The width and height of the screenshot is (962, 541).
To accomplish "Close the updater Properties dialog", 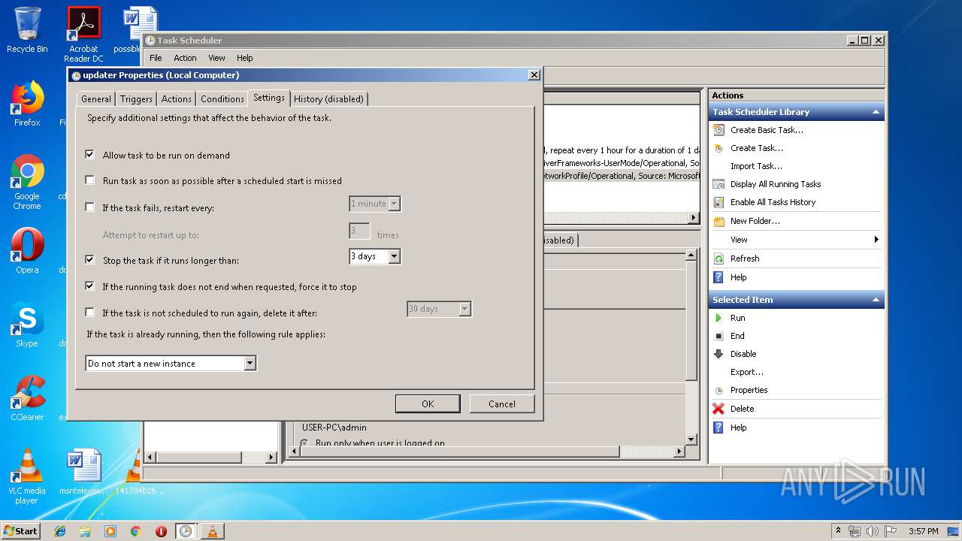I will point(534,75).
